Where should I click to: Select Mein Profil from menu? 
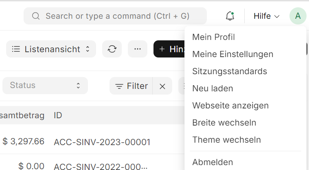[213, 37]
